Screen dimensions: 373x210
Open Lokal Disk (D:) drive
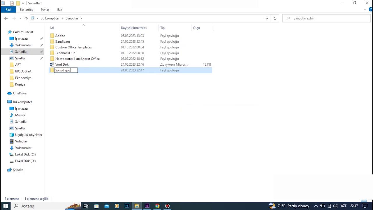tap(25, 161)
